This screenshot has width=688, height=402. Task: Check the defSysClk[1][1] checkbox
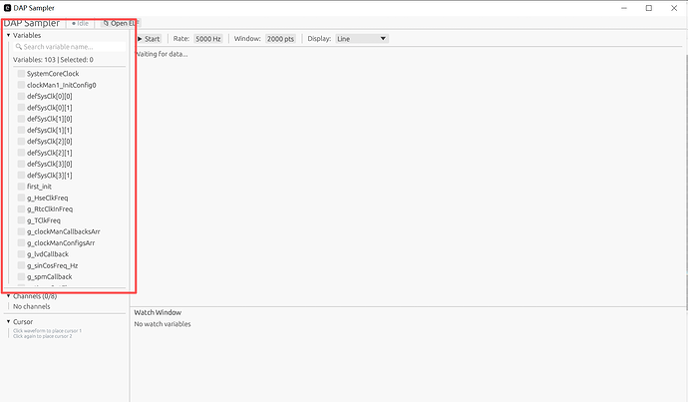coord(21,130)
